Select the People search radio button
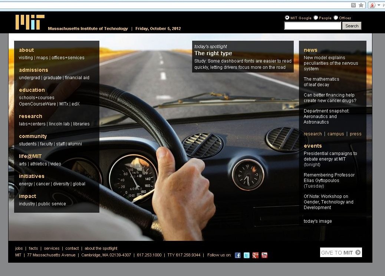 point(316,18)
